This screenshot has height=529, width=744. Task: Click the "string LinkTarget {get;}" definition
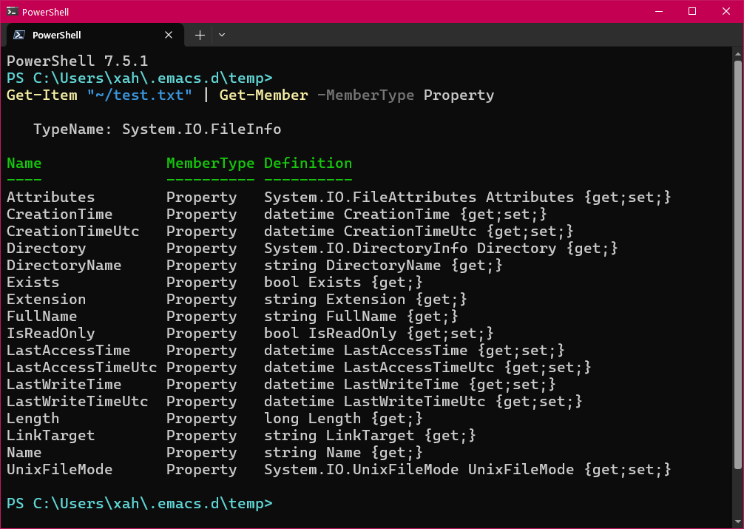370,436
